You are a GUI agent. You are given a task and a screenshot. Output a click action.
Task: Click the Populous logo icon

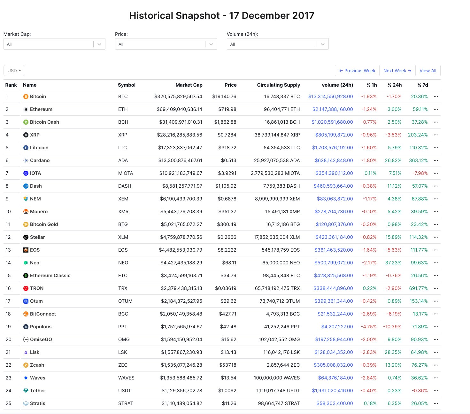pos(26,327)
